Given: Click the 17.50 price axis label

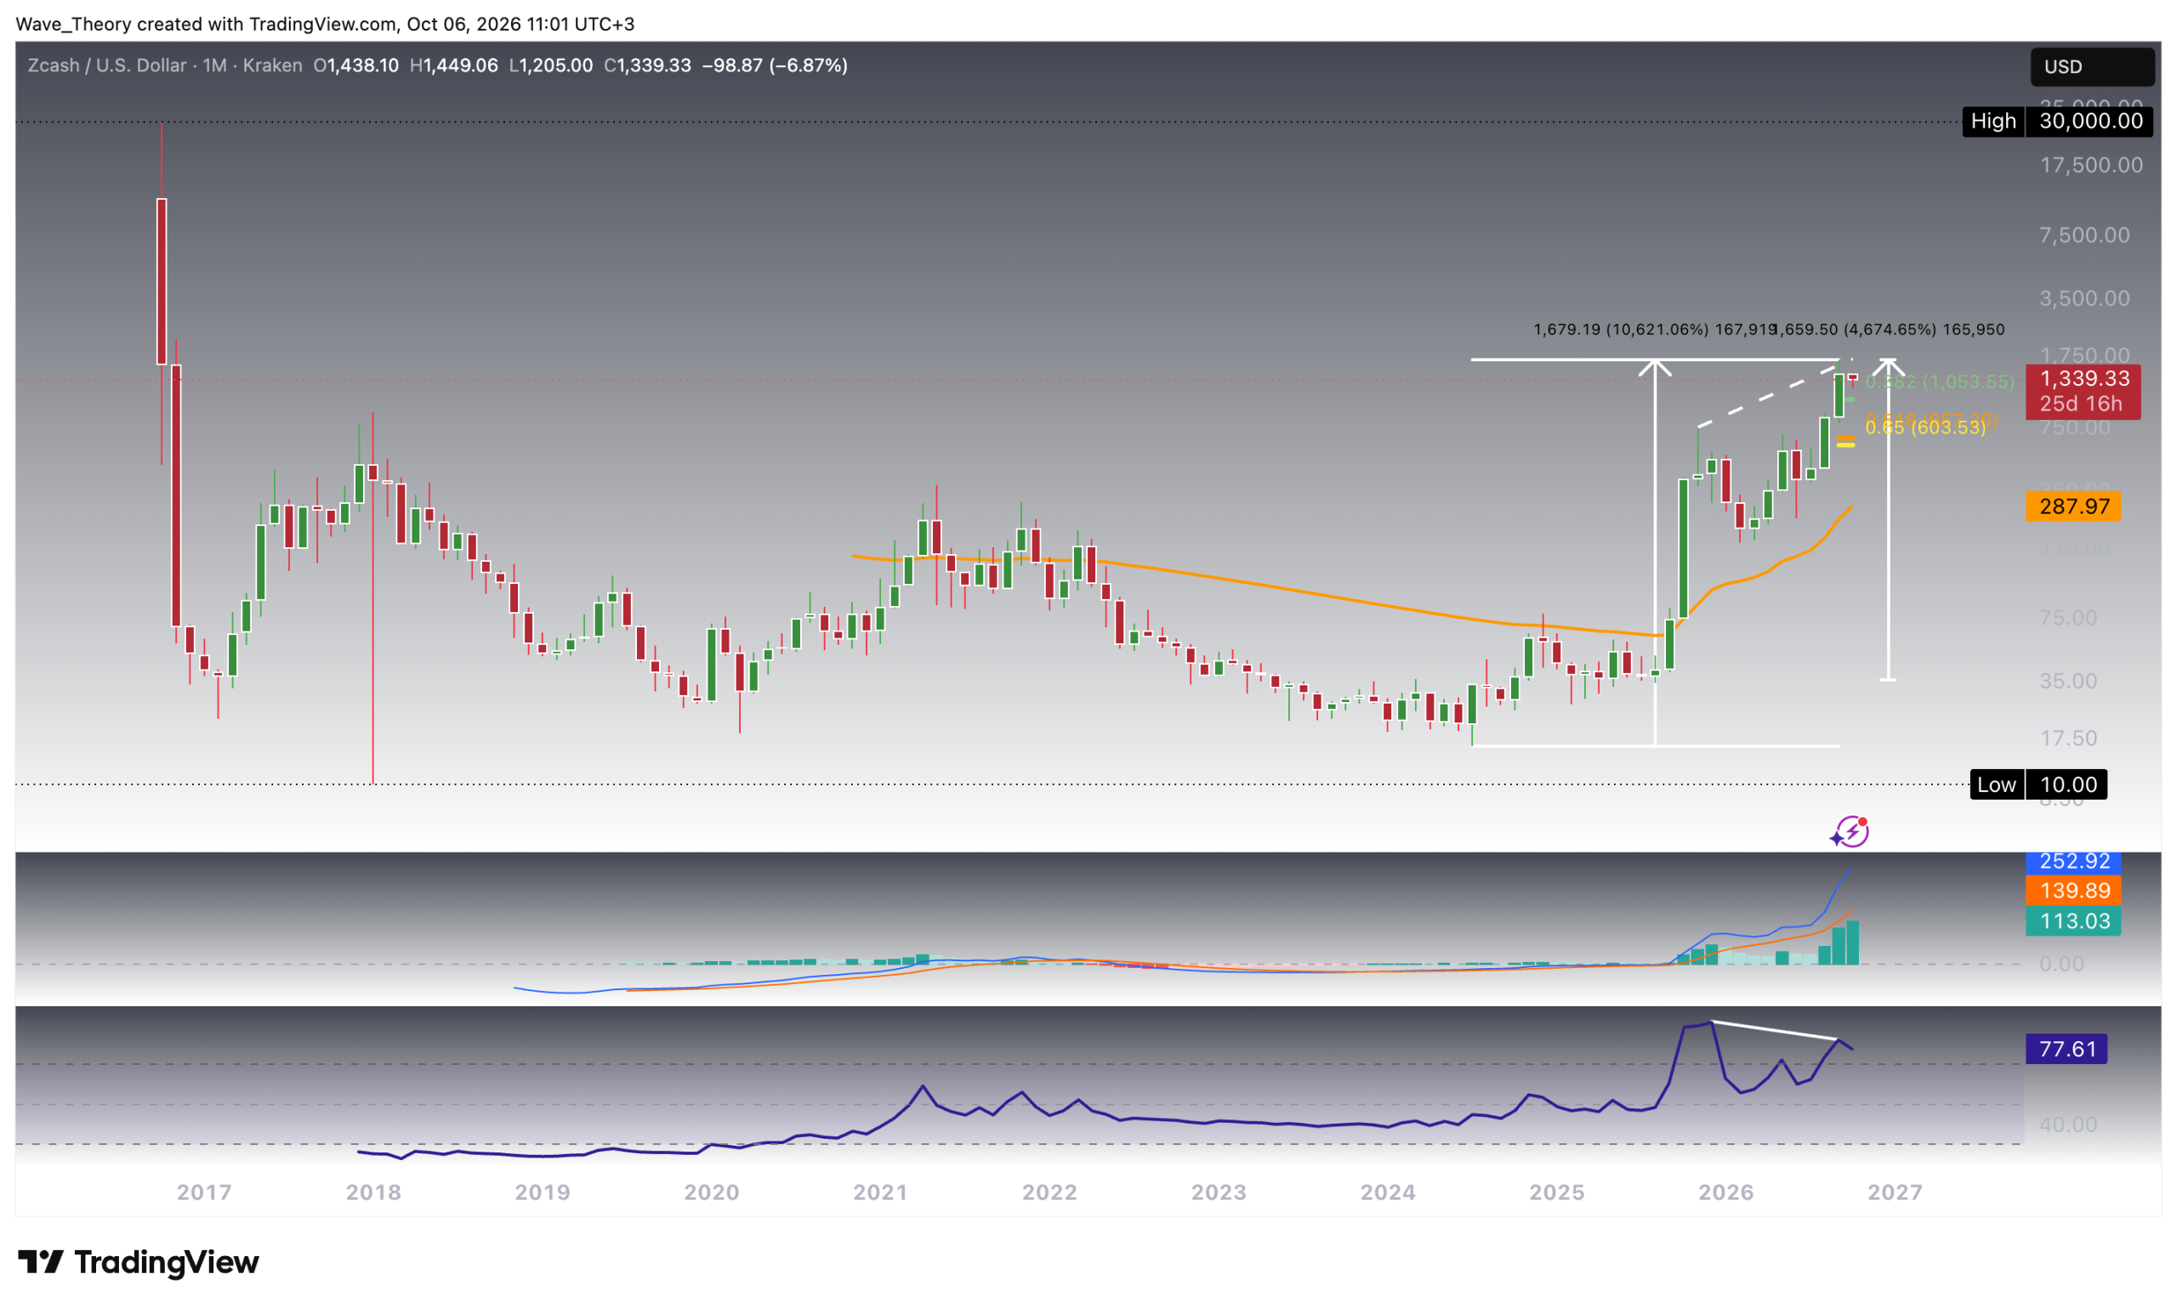Looking at the screenshot, I should (2068, 739).
